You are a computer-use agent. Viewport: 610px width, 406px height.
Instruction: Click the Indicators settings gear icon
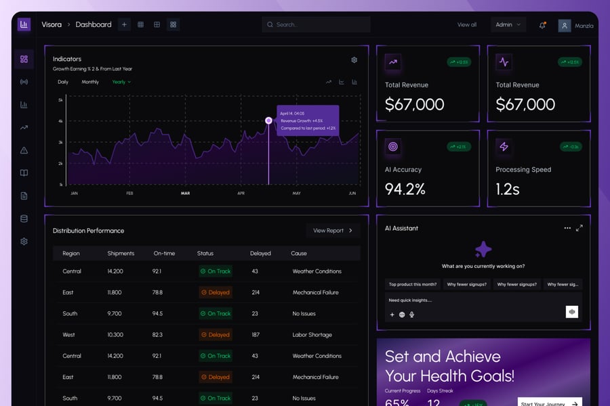pos(354,60)
